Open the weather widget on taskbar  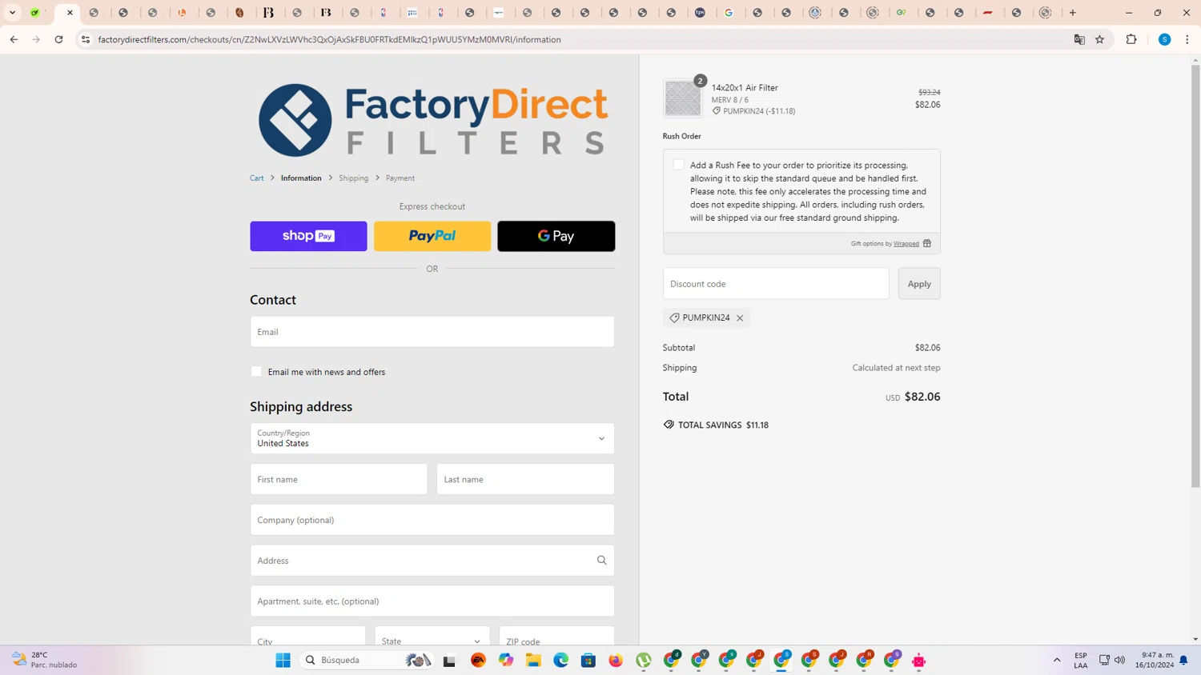45,660
